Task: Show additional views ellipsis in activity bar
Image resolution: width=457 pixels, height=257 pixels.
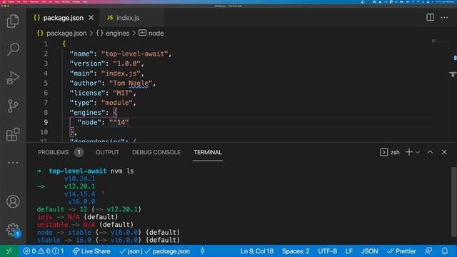Action: (13, 163)
